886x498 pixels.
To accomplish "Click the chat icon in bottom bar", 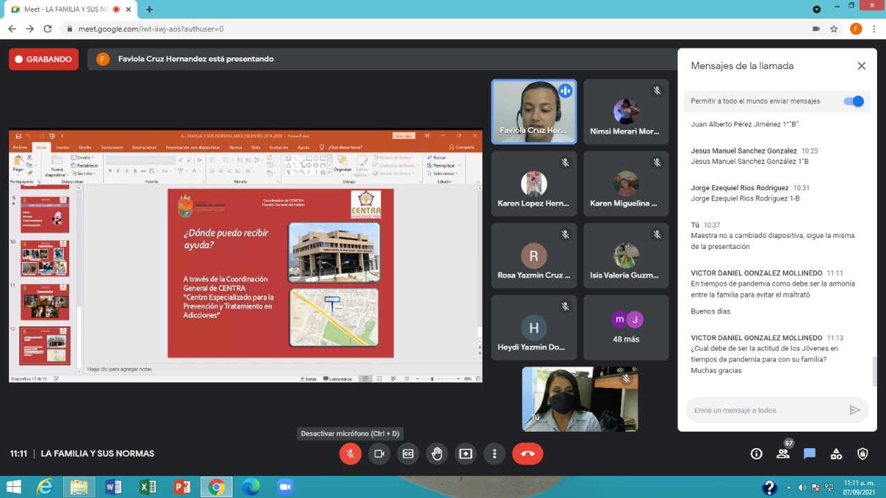I will pos(809,454).
